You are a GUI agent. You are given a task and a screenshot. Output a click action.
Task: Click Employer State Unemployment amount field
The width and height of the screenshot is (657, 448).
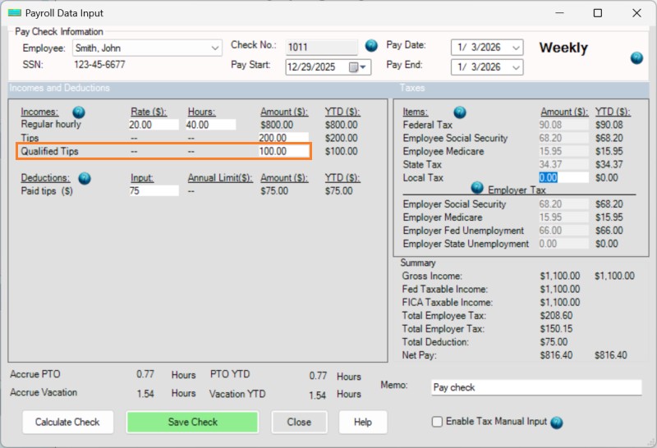click(563, 244)
